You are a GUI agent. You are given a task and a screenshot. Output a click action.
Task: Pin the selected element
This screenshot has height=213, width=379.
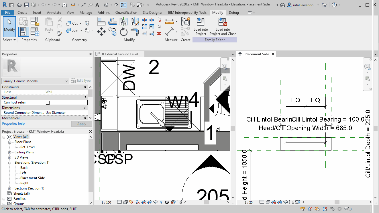click(x=158, y=26)
